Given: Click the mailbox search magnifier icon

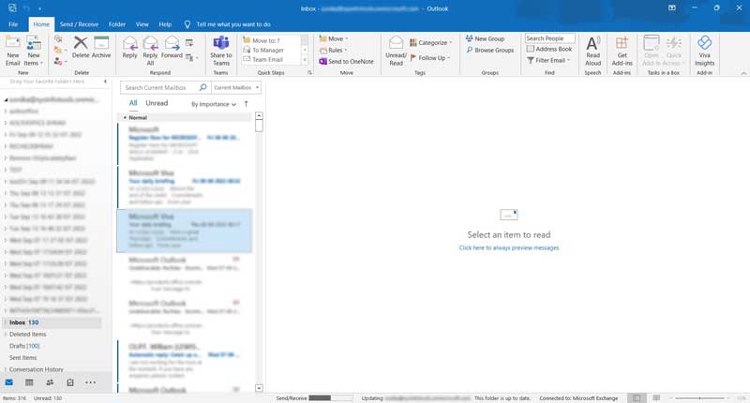Looking at the screenshot, I should 202,87.
